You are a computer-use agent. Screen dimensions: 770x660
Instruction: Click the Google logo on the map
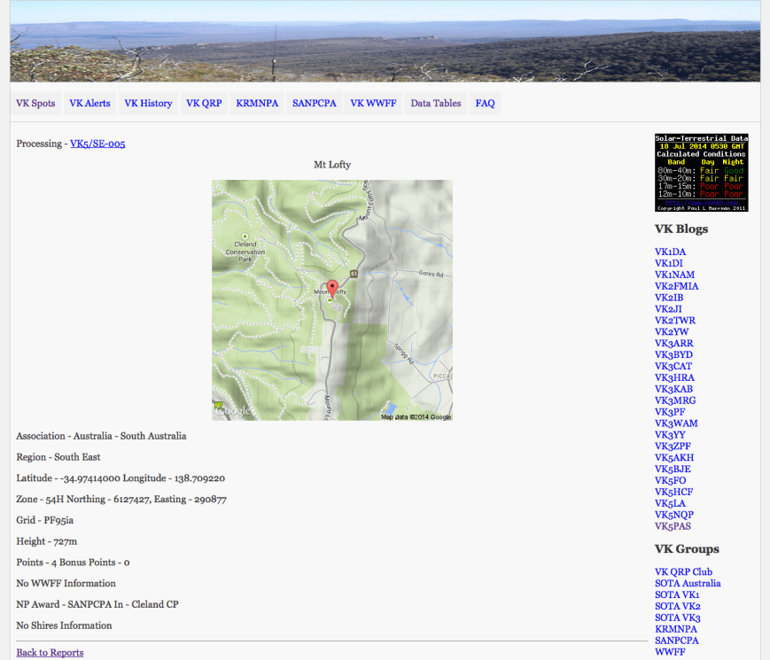[232, 410]
